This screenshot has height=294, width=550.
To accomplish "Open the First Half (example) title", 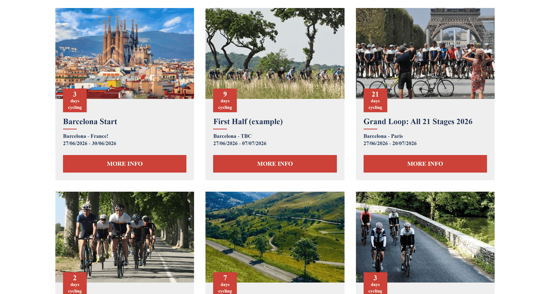I will tap(248, 122).
